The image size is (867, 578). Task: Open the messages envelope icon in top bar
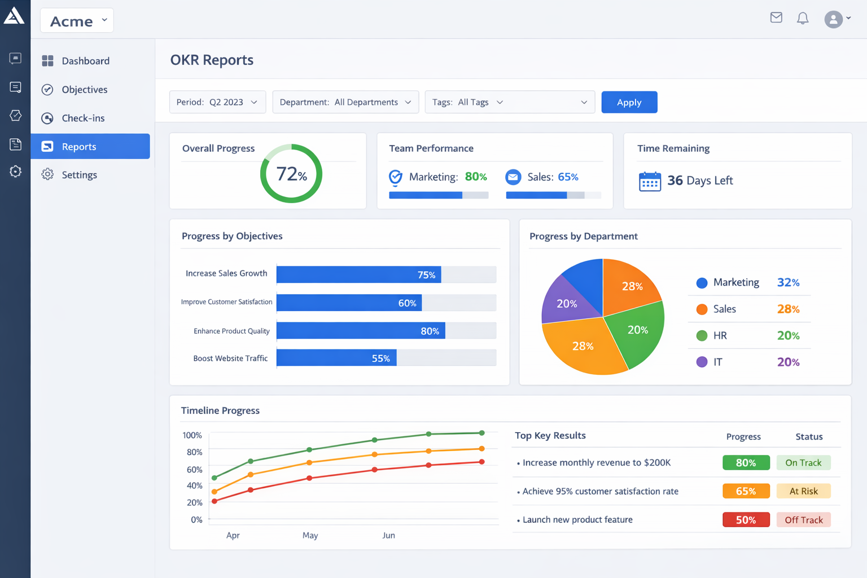click(776, 17)
